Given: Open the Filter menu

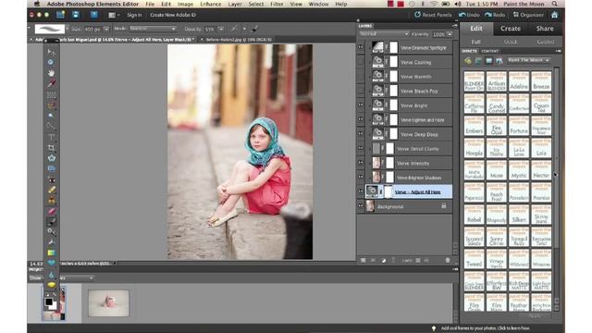Looking at the screenshot, I should [277, 4].
